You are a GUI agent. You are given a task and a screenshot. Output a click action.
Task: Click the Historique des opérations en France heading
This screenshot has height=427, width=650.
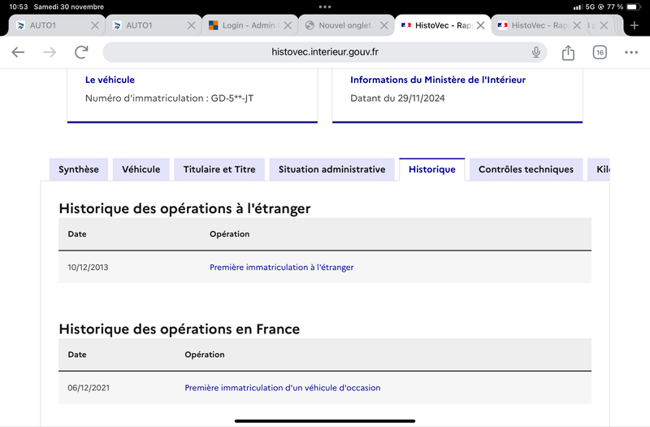[179, 329]
